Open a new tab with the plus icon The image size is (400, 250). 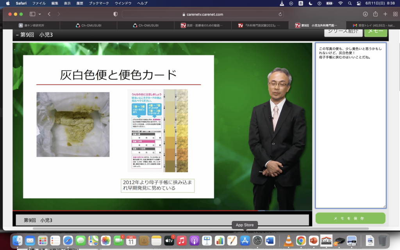(385, 14)
